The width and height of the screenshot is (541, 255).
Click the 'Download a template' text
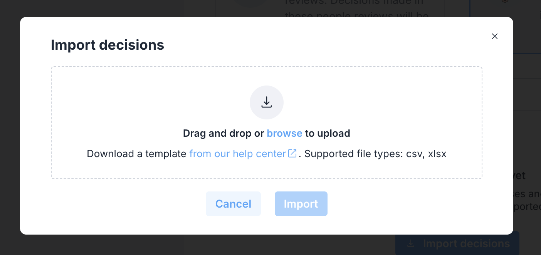[136, 154]
